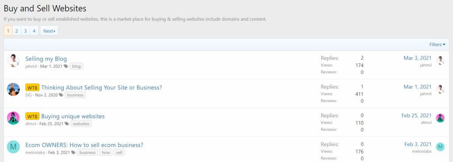Click jahmil's avatar beside Selling my Blog
The width and height of the screenshot is (453, 162).
(x=13, y=61)
